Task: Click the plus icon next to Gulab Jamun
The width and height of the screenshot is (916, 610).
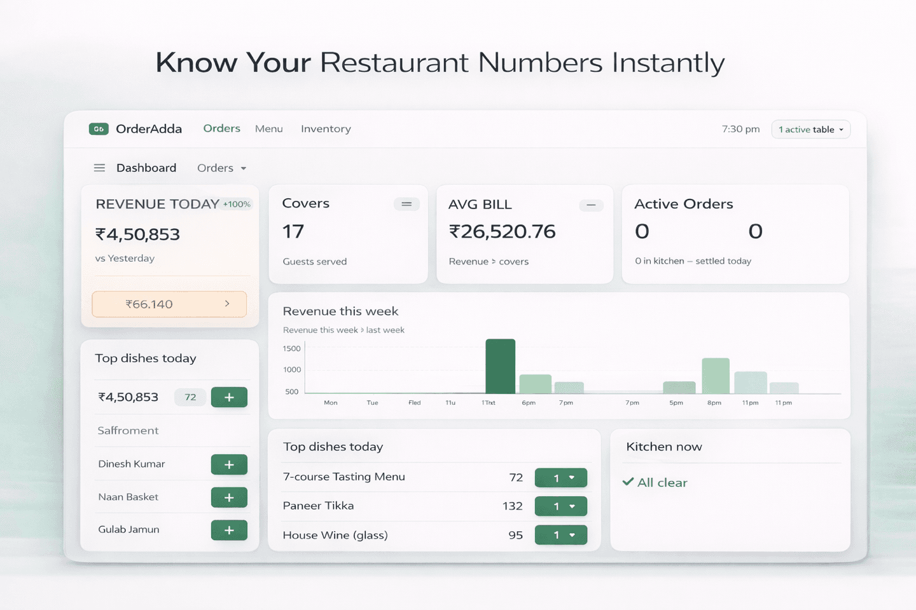Action: point(229,530)
